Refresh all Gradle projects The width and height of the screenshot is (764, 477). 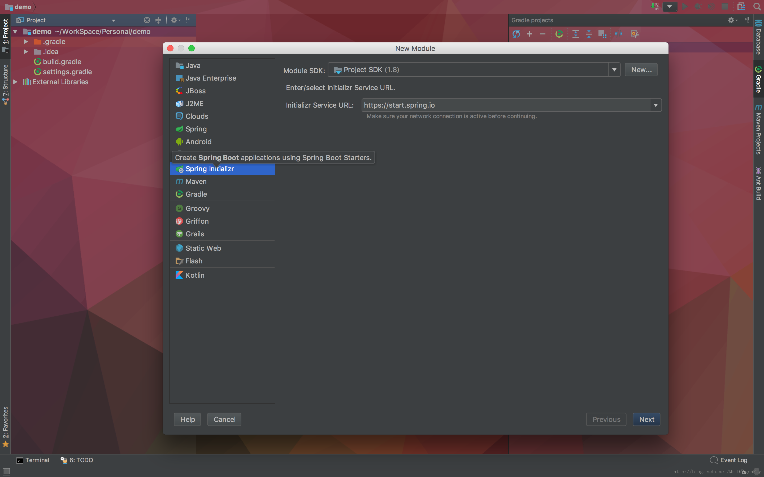tap(516, 34)
